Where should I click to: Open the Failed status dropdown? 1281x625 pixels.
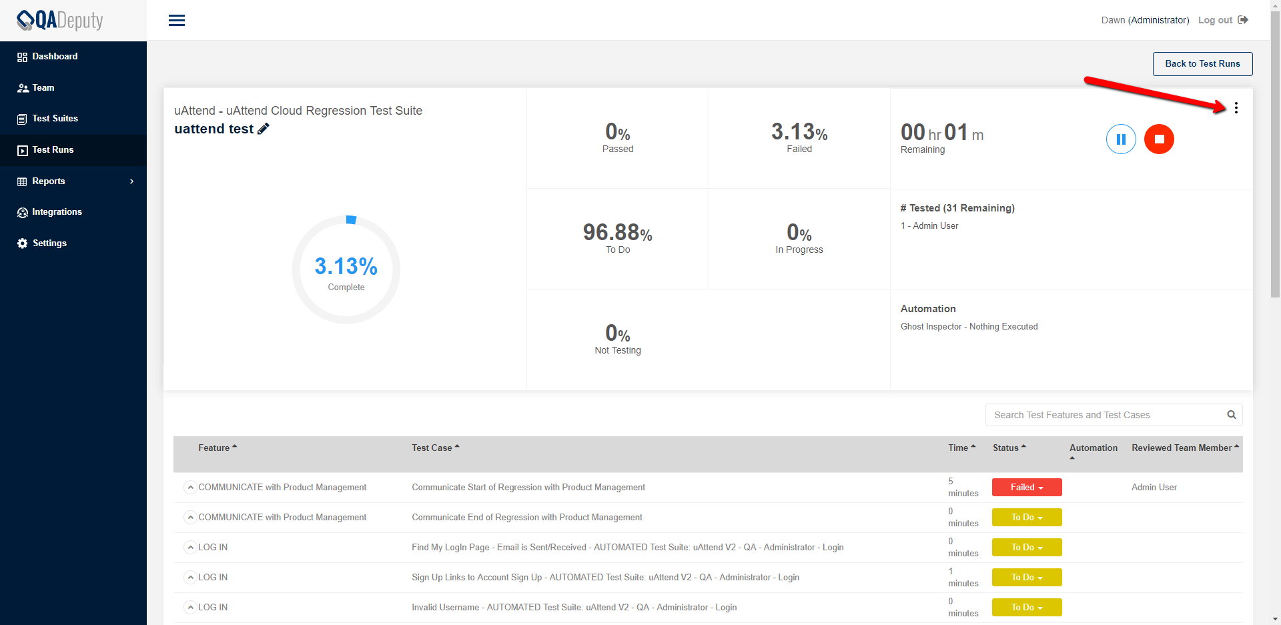tap(1027, 488)
